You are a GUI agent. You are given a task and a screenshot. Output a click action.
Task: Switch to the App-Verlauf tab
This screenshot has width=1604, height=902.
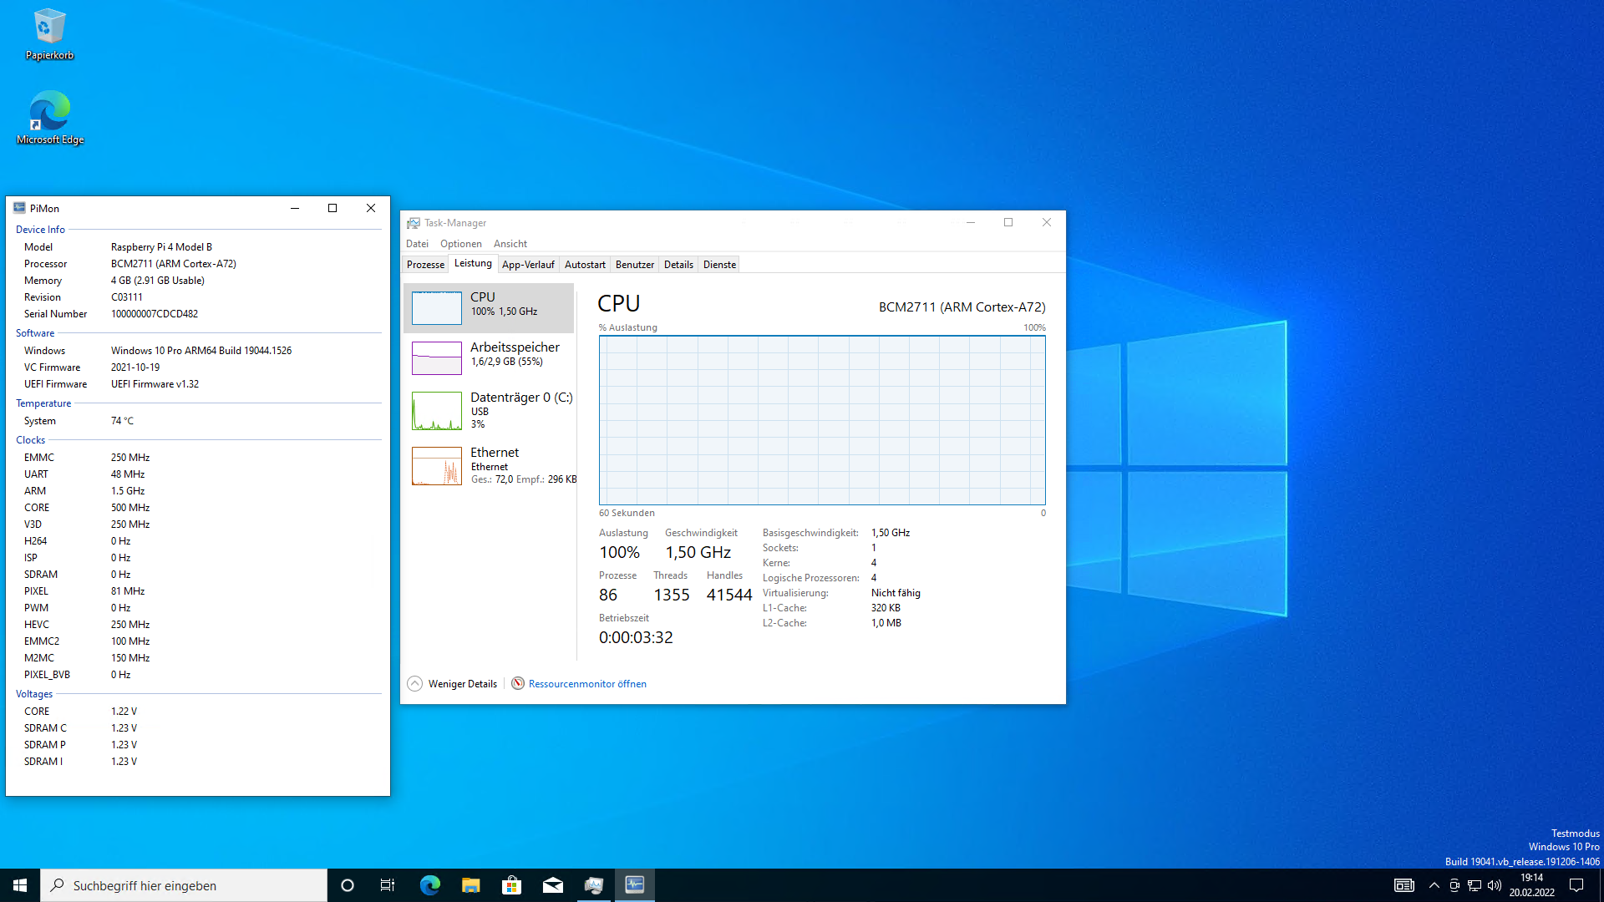528,265
